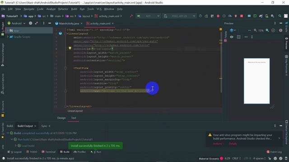
Task: Open the SDK Manager icon
Action: click(272, 16)
